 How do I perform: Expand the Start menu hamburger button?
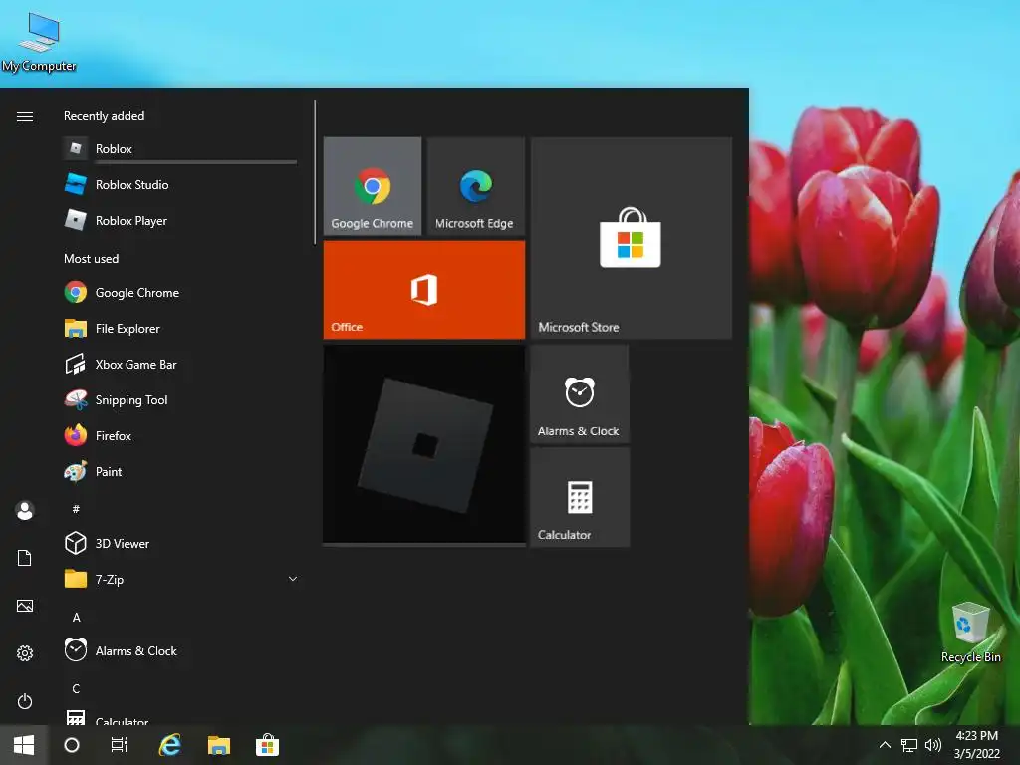(x=25, y=116)
